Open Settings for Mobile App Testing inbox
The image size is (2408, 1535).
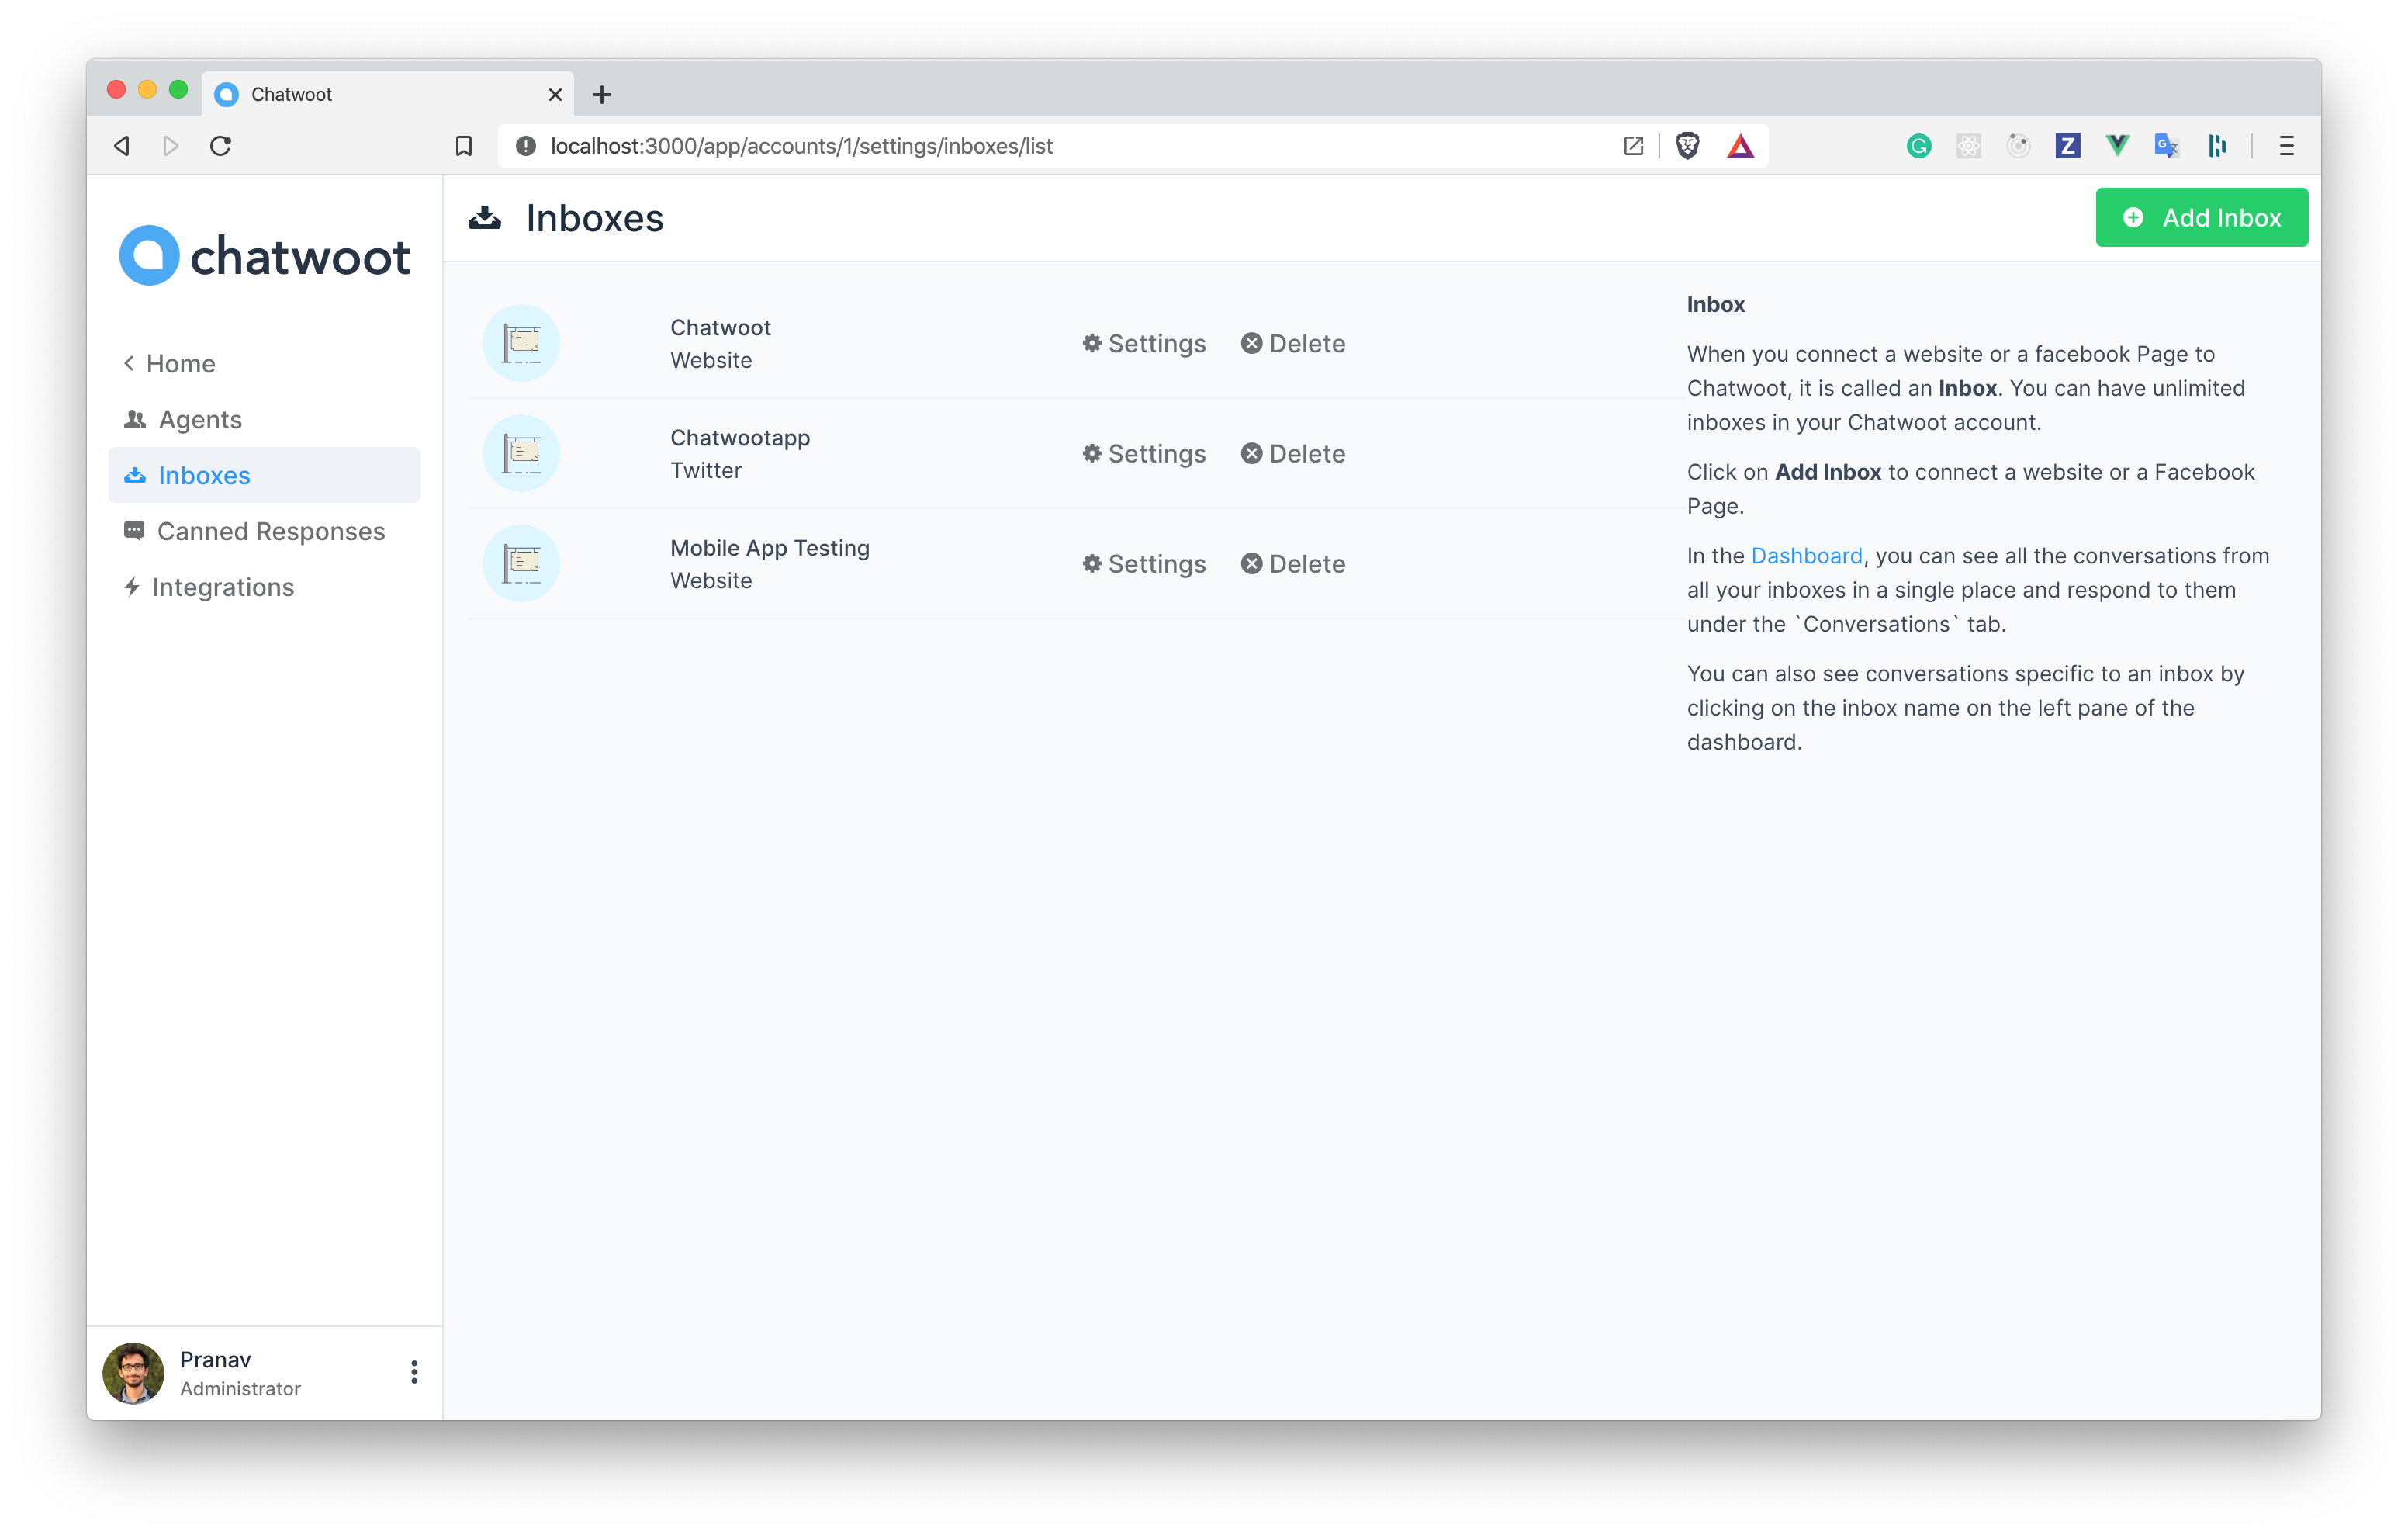pyautogui.click(x=1144, y=563)
